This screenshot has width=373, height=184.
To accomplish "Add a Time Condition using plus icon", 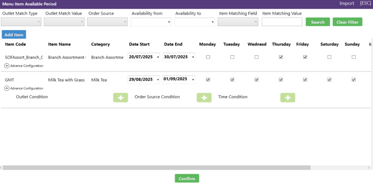I will coord(287,97).
